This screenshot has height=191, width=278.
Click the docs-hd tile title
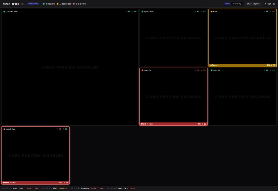click(x=217, y=70)
